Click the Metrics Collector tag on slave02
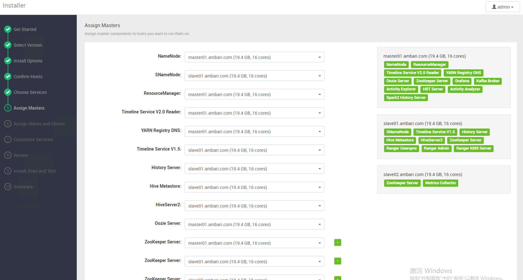Viewport: 523px width, 280px height. point(440,183)
